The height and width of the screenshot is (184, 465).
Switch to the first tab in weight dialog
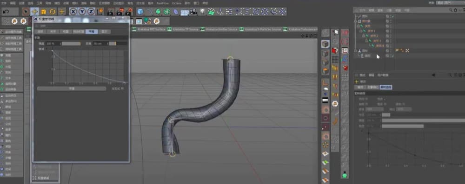coord(40,32)
